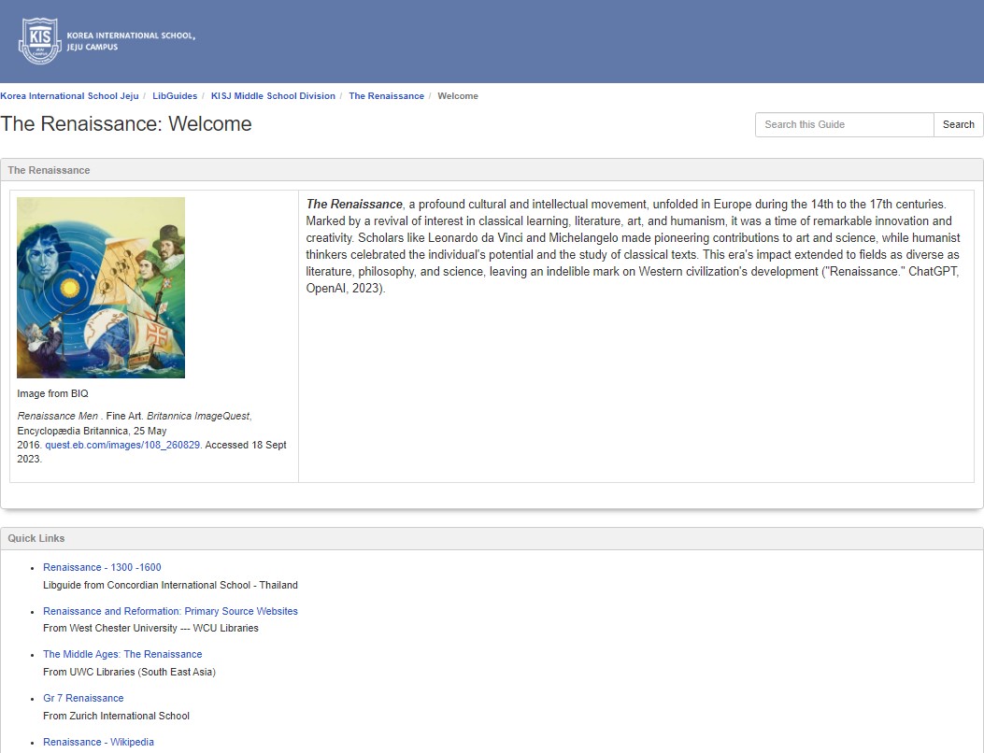Open the Renaissance Men painting image
The height and width of the screenshot is (753, 984).
pos(101,288)
